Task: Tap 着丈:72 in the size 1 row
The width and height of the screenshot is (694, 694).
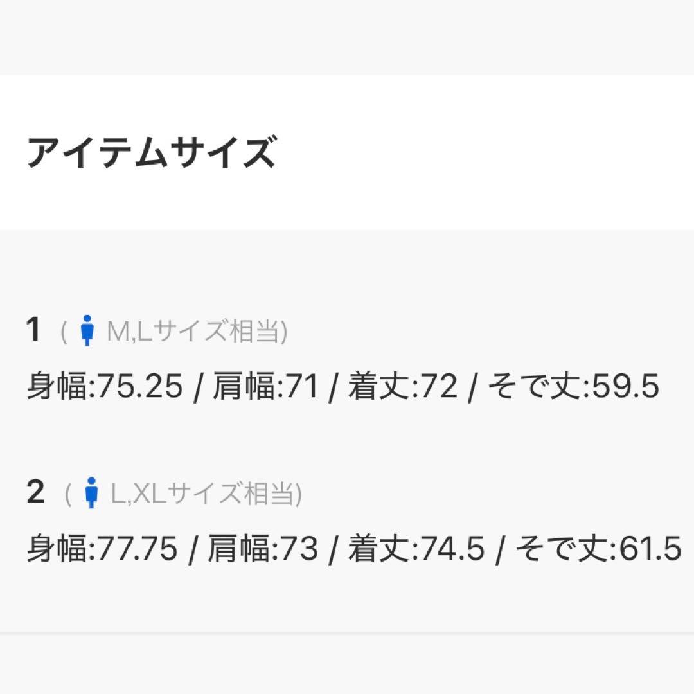Action: pyautogui.click(x=402, y=387)
